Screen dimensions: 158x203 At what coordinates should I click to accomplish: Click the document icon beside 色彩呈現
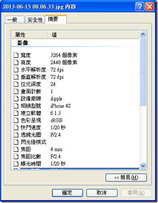click(16, 120)
